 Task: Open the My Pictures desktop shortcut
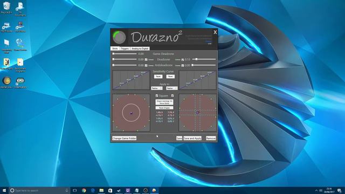pos(6,27)
